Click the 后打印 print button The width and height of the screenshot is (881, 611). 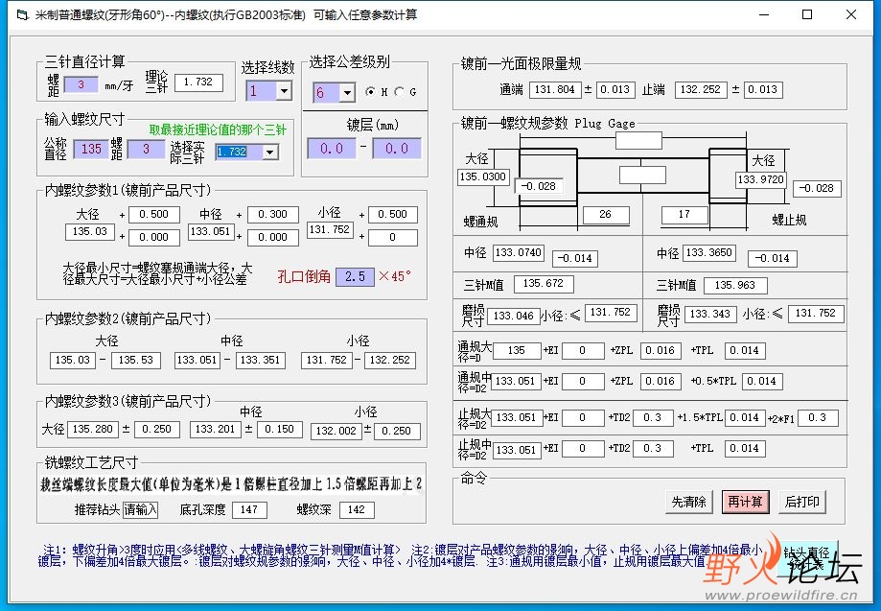pos(801,502)
